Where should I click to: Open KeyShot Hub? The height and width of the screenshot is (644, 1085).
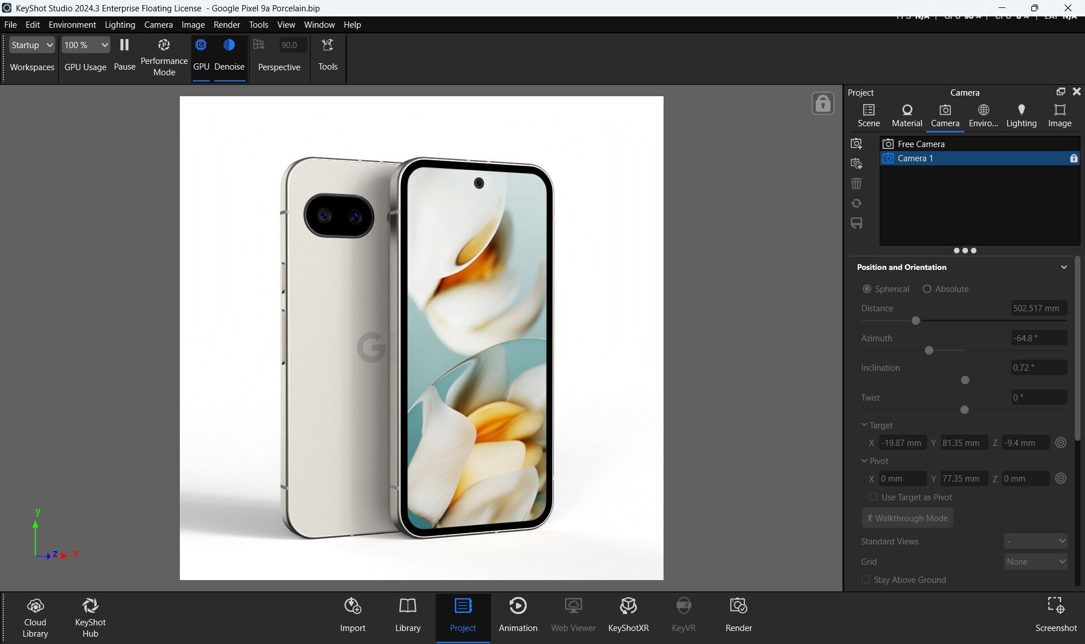pyautogui.click(x=90, y=618)
